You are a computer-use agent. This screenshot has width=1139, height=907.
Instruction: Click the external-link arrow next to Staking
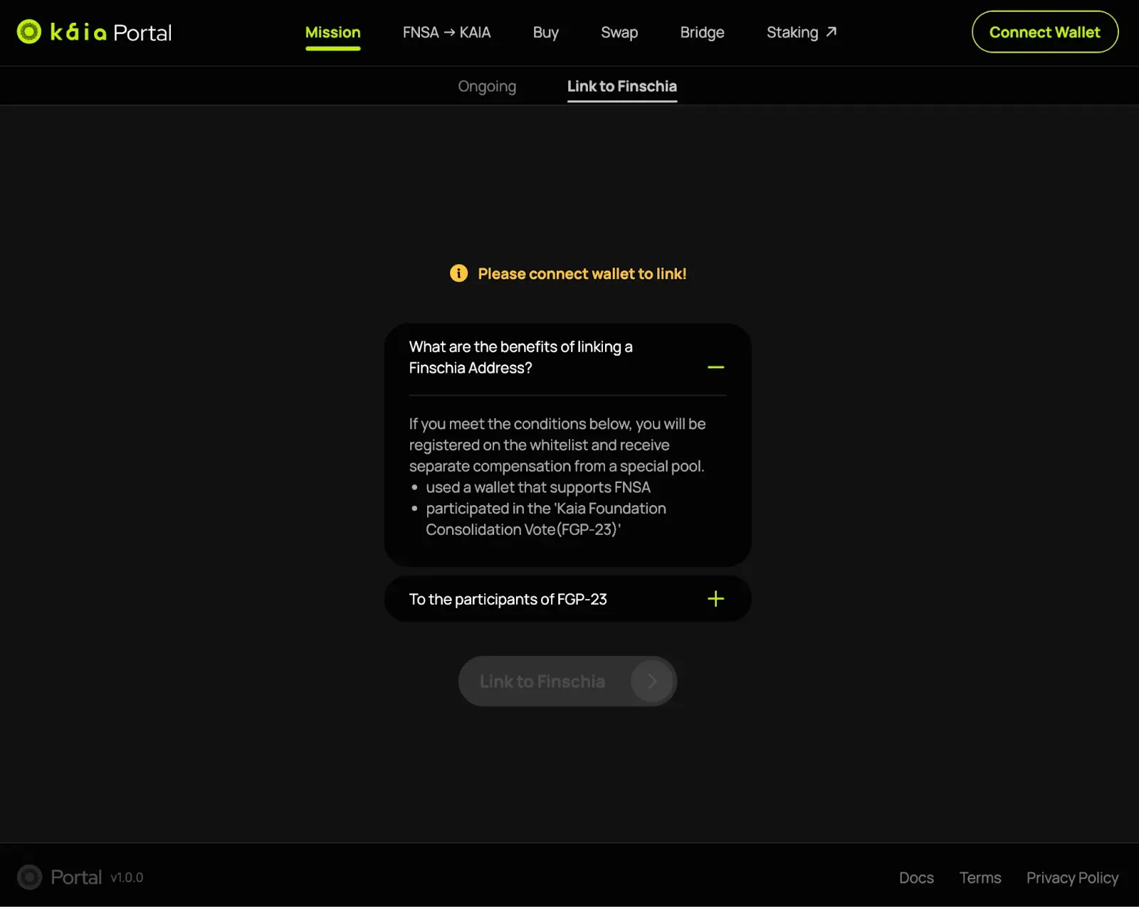pyautogui.click(x=831, y=32)
